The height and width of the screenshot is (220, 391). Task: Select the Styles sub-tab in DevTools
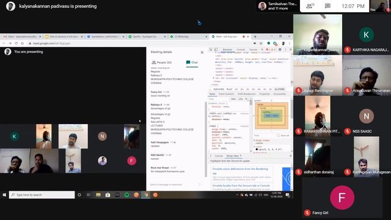(x=212, y=94)
